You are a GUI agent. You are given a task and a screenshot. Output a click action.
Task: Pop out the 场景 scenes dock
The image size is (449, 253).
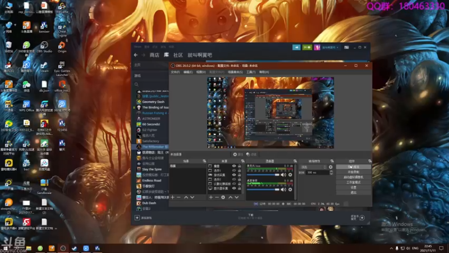tap(204, 161)
